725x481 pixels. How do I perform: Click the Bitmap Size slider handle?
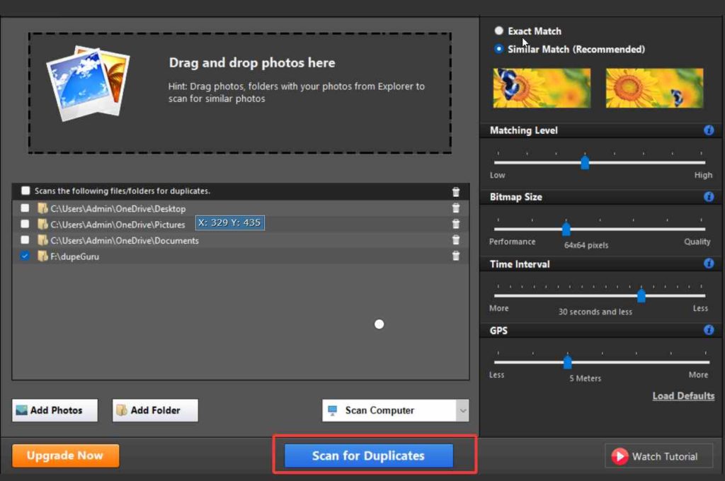[566, 229]
